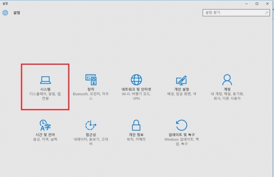Click the Bluetooth, 프린터, 마우스 description
This screenshot has width=274, height=177.
(x=91, y=96)
